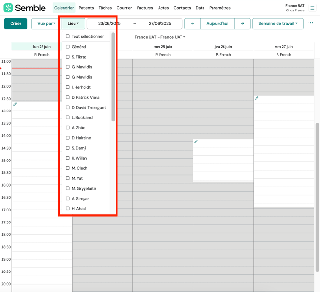Open the hamburger menu icon
Image resolution: width=320 pixels, height=292 pixels.
tap(312, 8)
